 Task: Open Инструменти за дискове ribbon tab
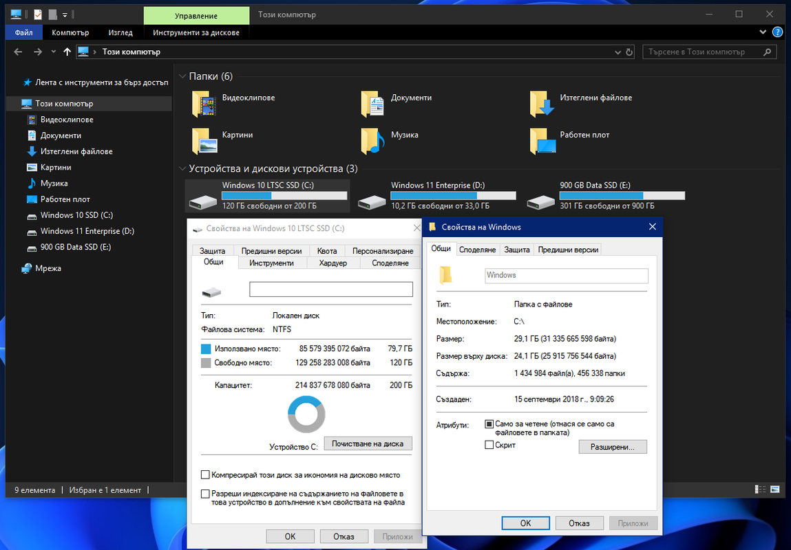point(196,33)
